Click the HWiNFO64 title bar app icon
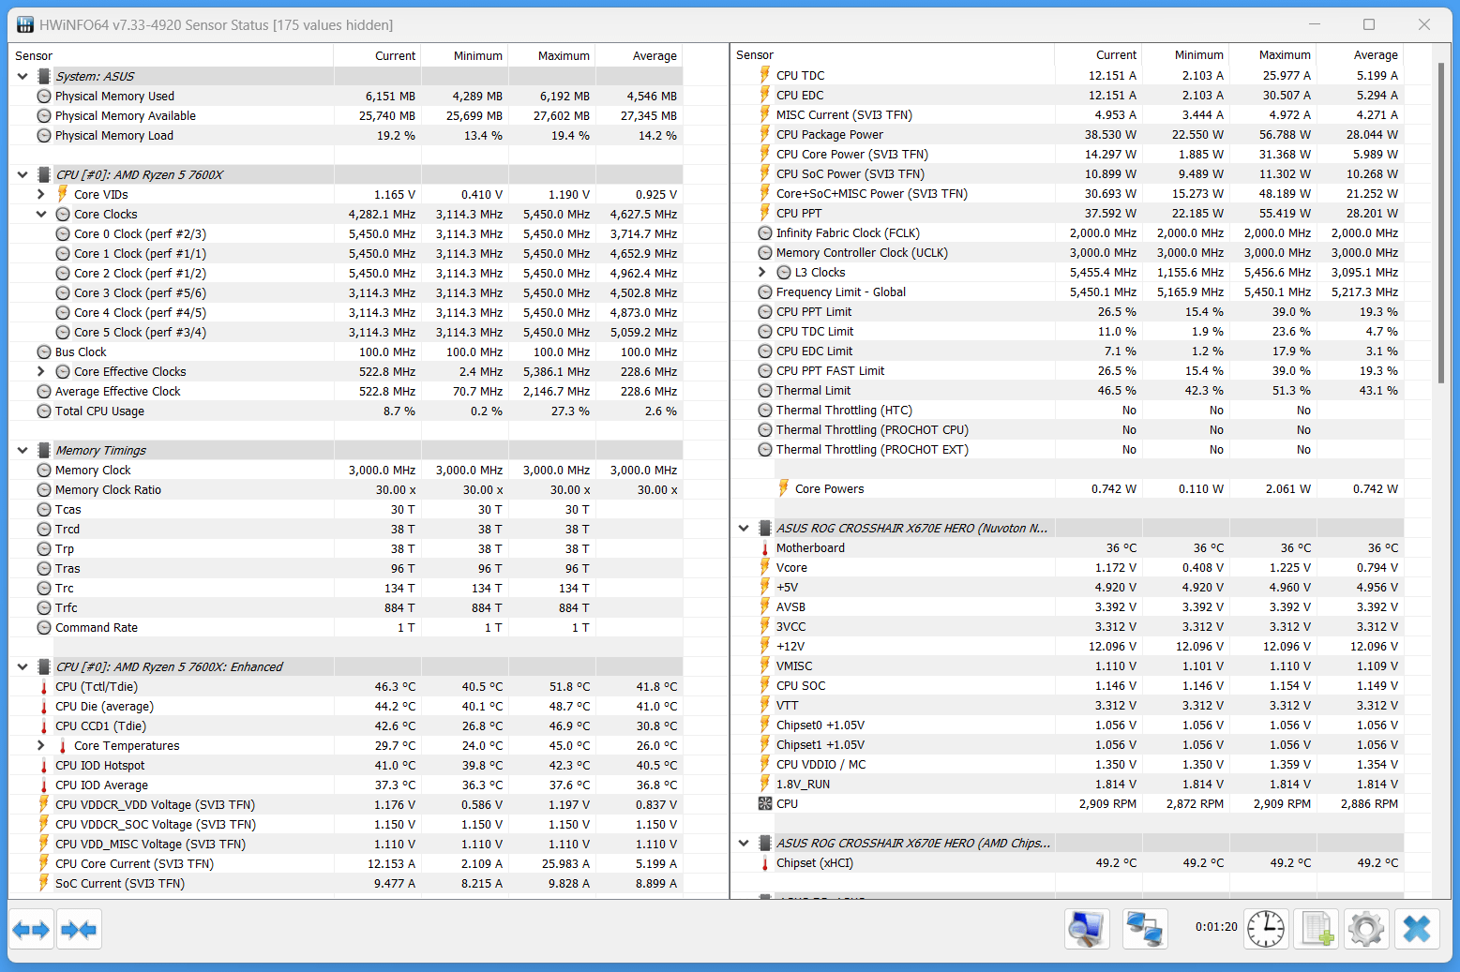 click(x=25, y=24)
